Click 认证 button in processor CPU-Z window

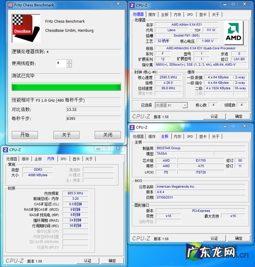click(214, 116)
